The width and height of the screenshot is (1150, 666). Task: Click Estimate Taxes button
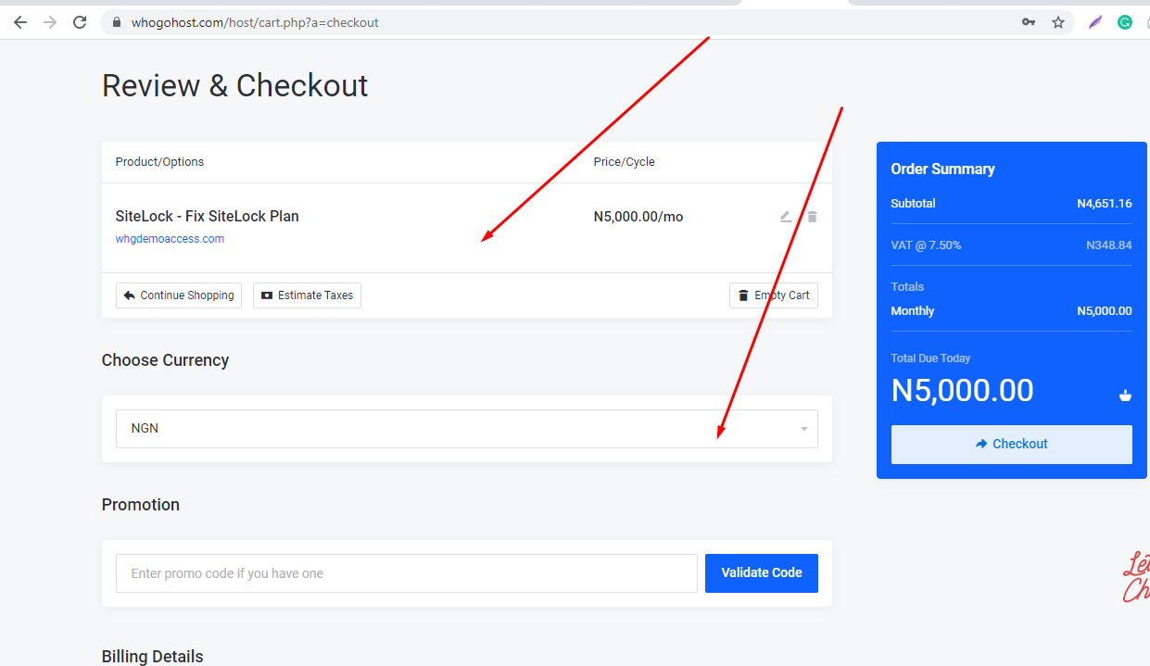(x=307, y=295)
